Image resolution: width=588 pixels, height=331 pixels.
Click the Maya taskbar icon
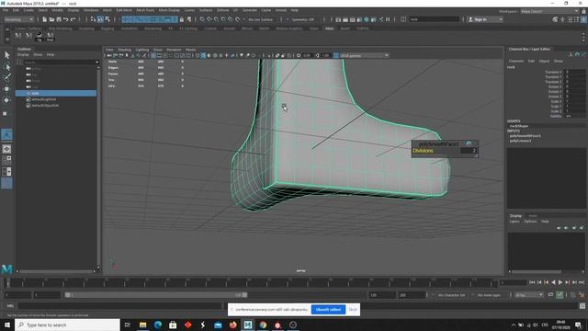click(248, 325)
